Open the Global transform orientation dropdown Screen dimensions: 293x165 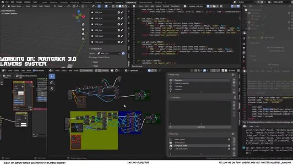pos(60,6)
